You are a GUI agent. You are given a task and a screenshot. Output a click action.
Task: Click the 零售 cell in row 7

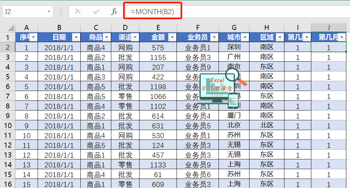click(125, 96)
